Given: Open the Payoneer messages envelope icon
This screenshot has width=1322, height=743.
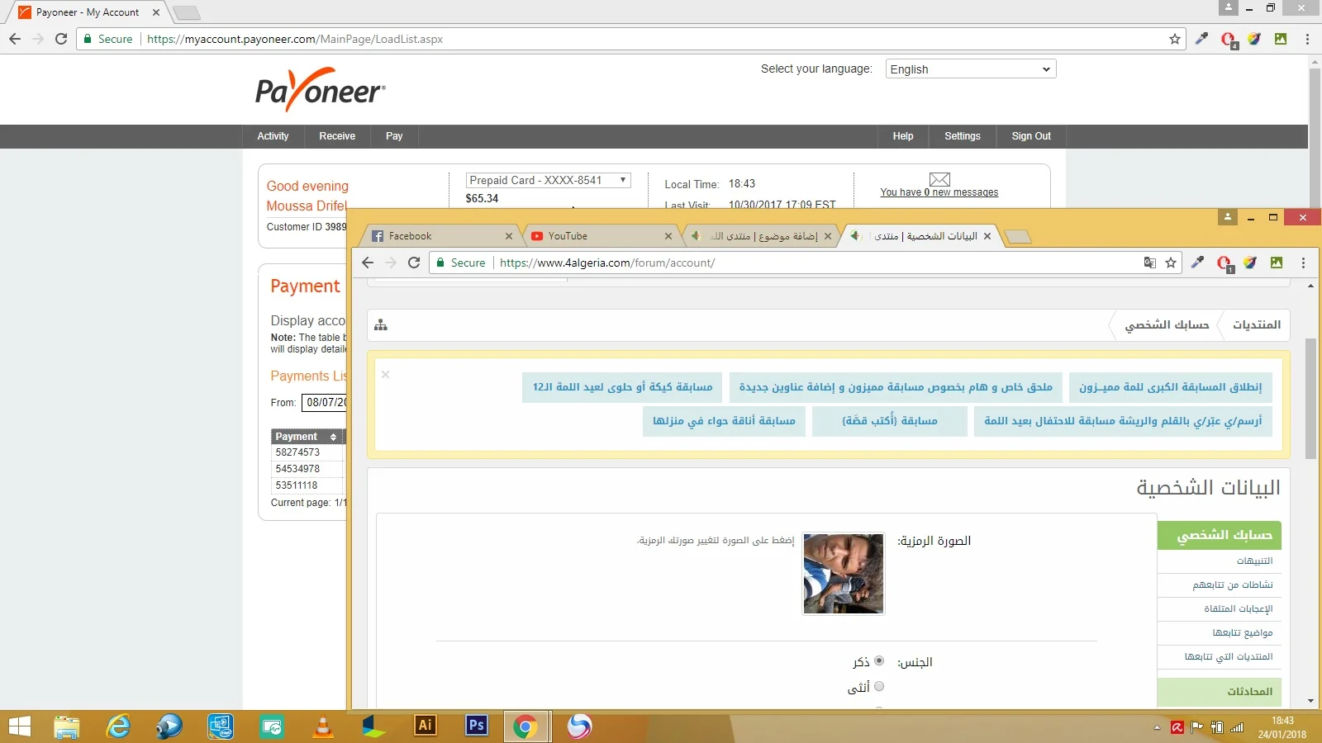Looking at the screenshot, I should (939, 179).
